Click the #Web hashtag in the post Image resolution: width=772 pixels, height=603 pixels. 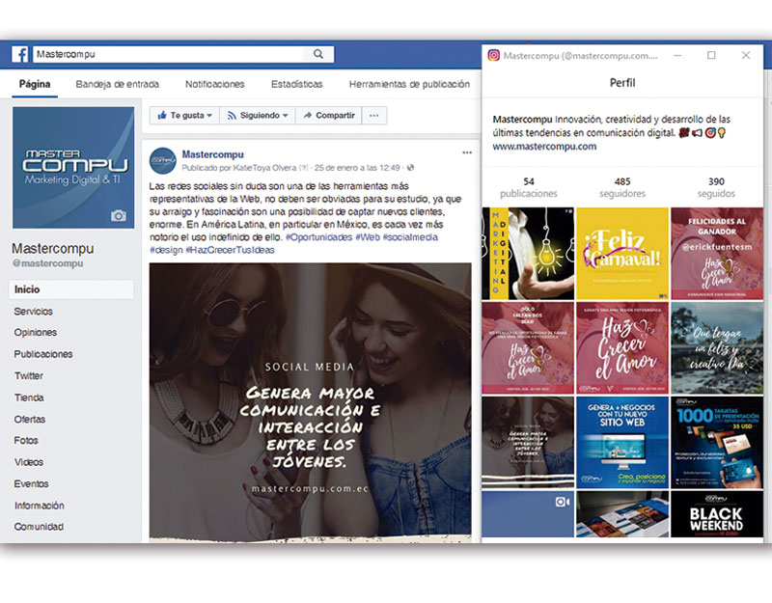(x=368, y=237)
